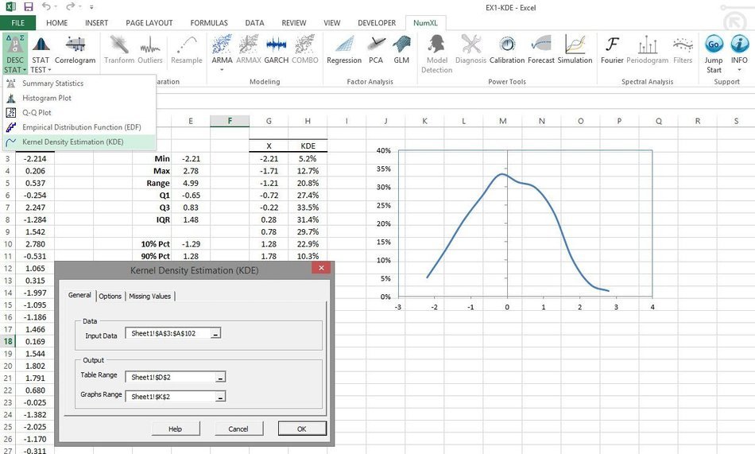Collapse Input Data range selector button
755x454 pixels.
tap(215, 333)
